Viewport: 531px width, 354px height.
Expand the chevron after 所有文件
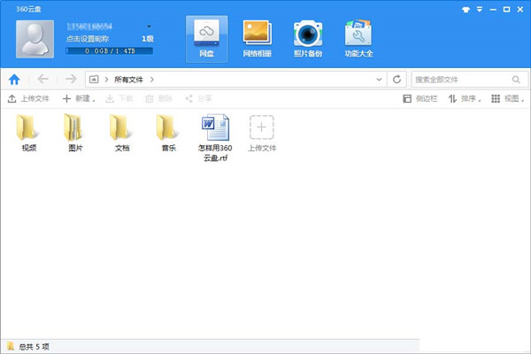(152, 80)
